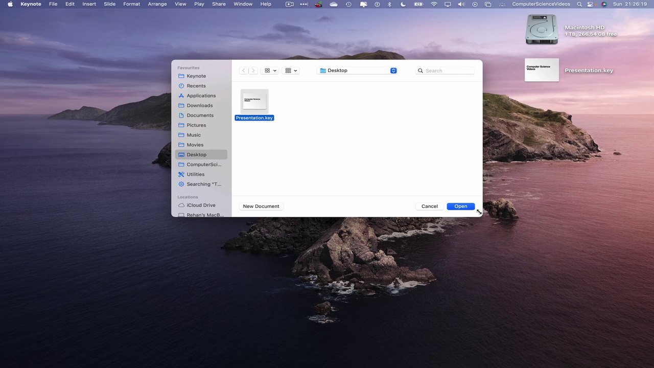Open the Help menu
The image size is (654, 368).
(x=266, y=4)
